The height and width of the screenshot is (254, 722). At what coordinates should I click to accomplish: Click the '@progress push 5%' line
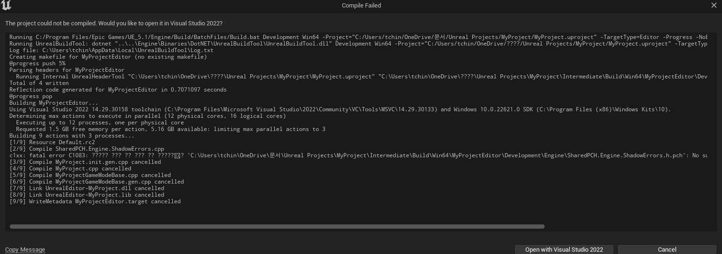[x=38, y=63]
